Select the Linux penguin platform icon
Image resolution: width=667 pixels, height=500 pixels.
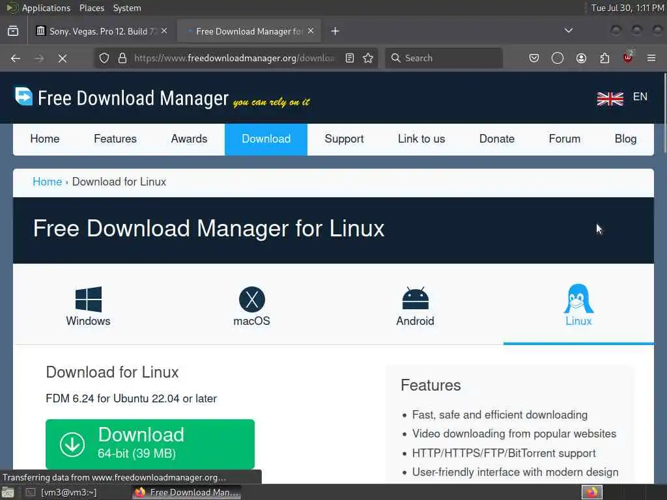click(x=578, y=298)
